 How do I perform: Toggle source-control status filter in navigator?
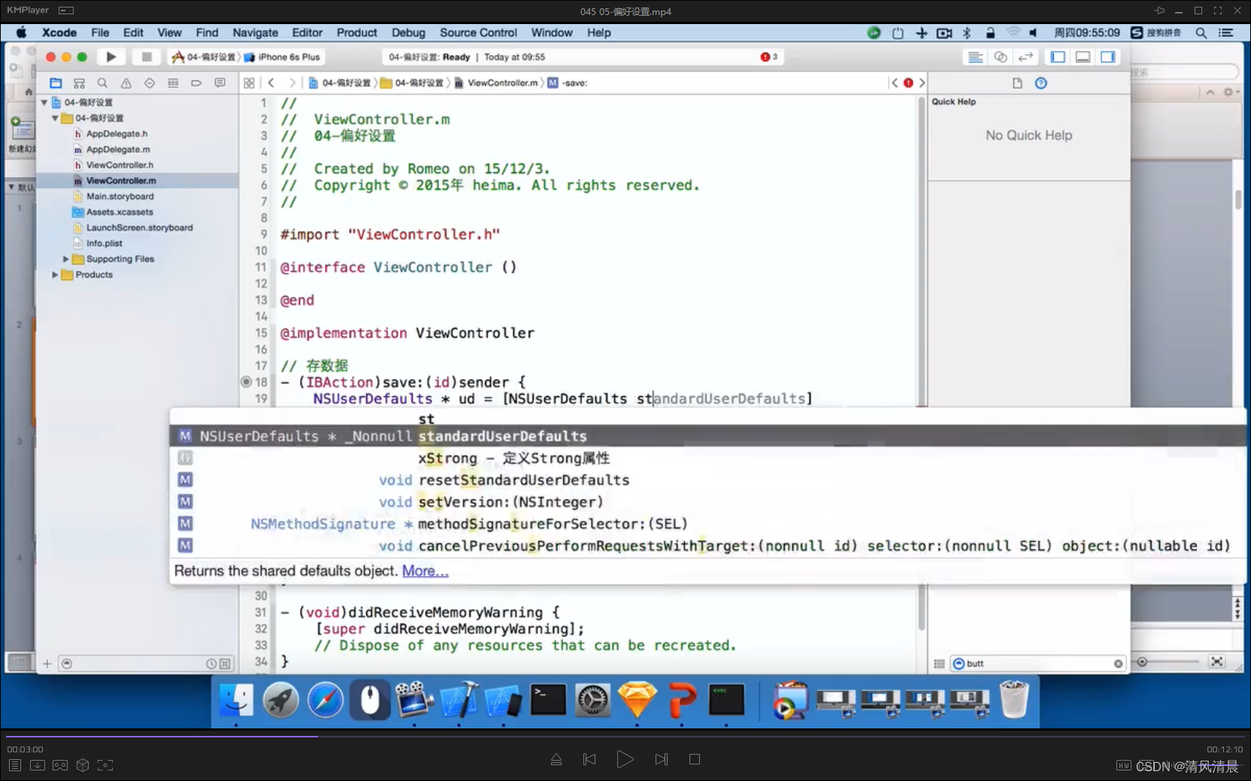coord(225,664)
